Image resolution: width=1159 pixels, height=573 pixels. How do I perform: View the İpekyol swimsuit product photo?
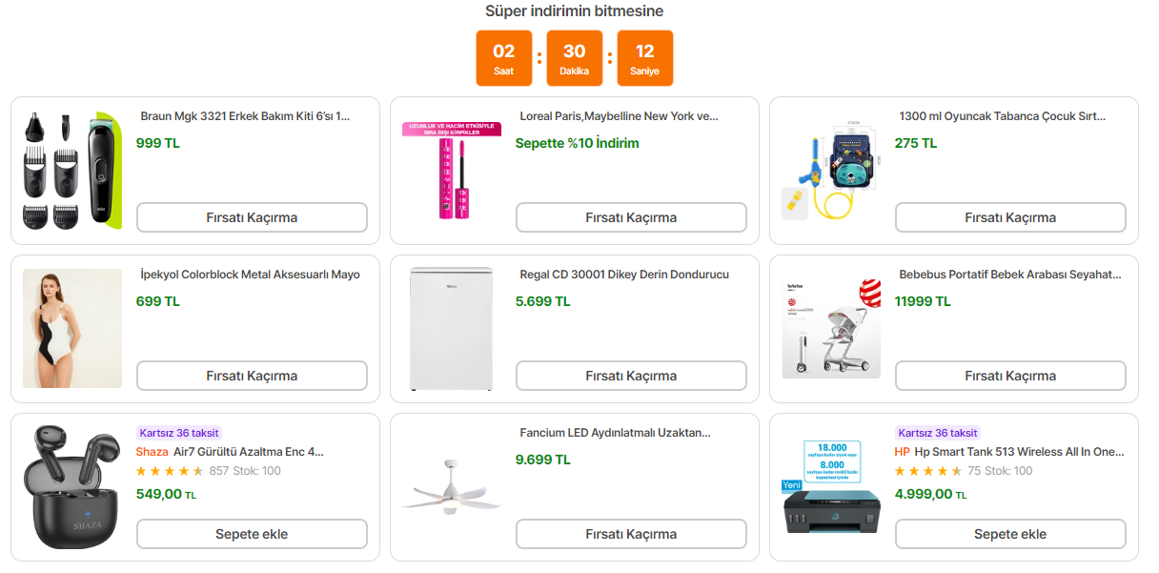coord(72,328)
